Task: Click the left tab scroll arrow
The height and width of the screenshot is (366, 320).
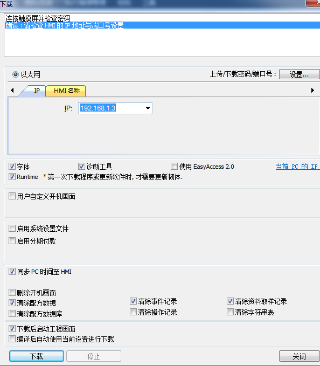Action: pyautogui.click(x=12, y=90)
